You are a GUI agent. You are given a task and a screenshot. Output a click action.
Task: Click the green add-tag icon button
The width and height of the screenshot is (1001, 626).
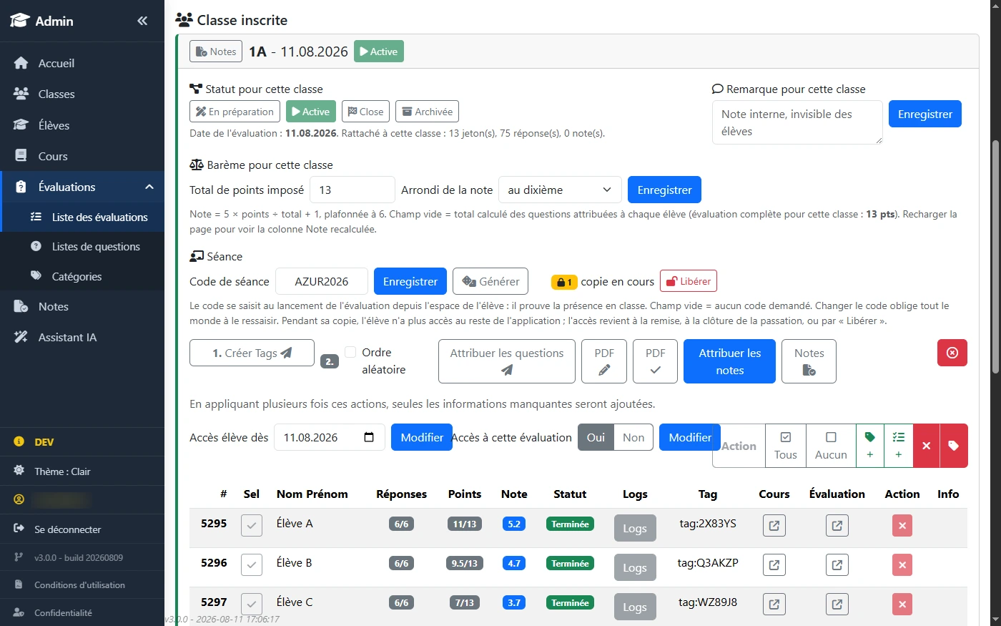click(x=870, y=446)
